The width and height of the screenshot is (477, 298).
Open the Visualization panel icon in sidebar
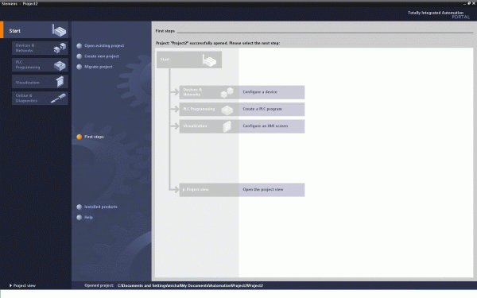click(60, 82)
